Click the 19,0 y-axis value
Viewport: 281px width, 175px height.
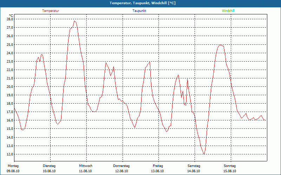10,95
